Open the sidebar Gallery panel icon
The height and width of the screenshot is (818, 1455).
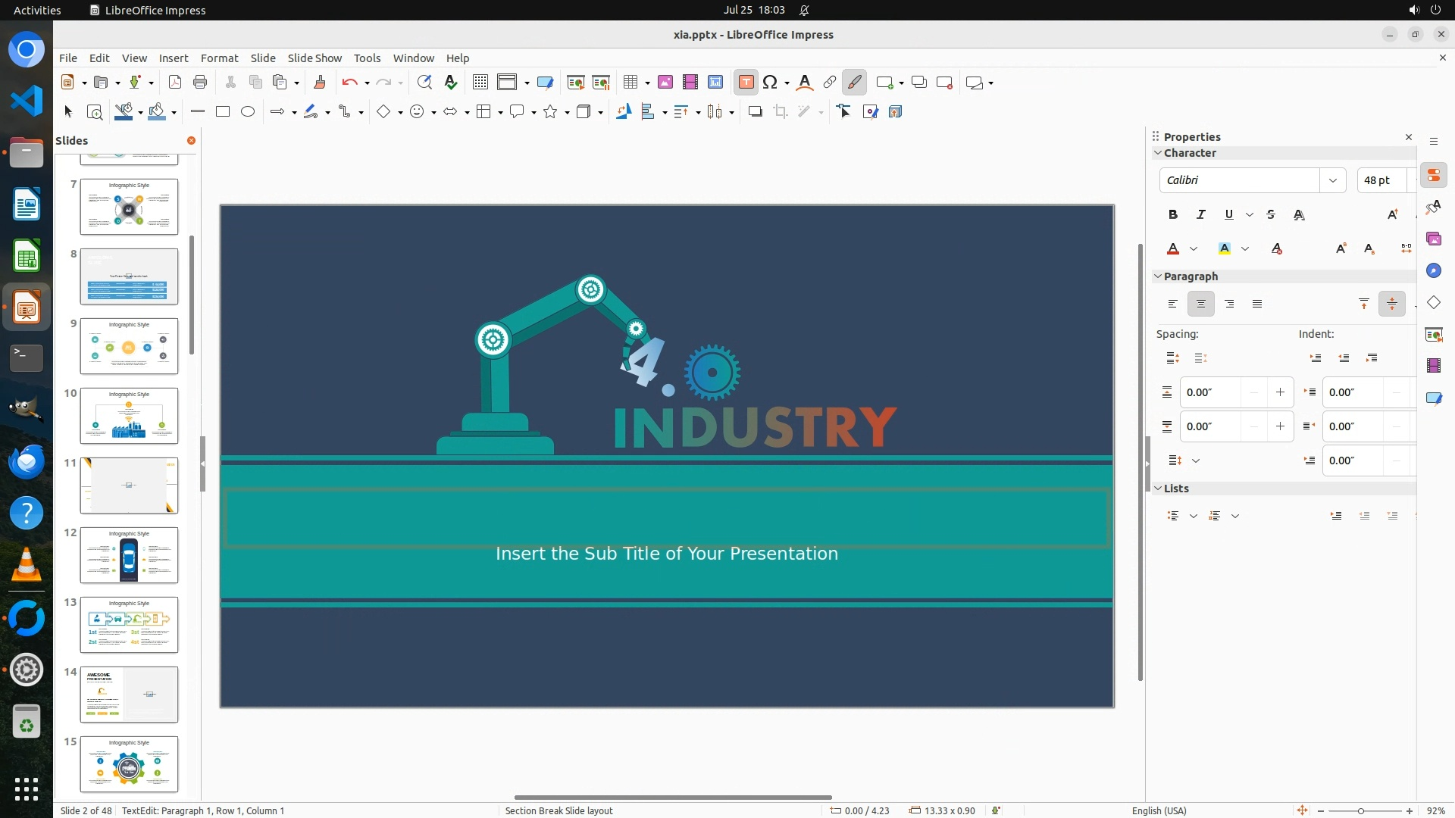point(1433,239)
